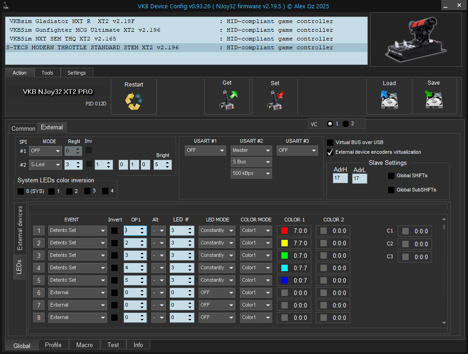Select VC radio option 1
The height and width of the screenshot is (354, 468).
click(x=330, y=124)
